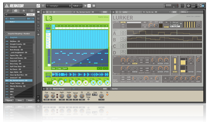Minimize the Lurker panel with dash button
The image size is (211, 122).
(x=120, y=12)
